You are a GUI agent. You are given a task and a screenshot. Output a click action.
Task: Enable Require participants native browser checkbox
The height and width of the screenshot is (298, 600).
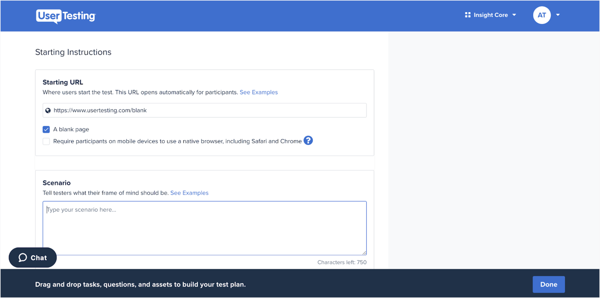(x=46, y=141)
